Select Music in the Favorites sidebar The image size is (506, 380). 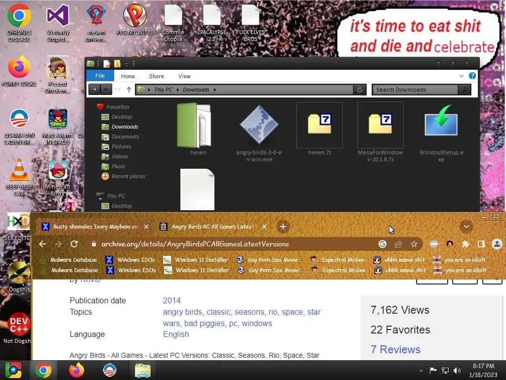[x=119, y=166]
